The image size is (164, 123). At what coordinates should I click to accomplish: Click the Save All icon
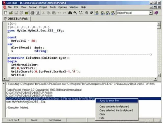click(21, 13)
